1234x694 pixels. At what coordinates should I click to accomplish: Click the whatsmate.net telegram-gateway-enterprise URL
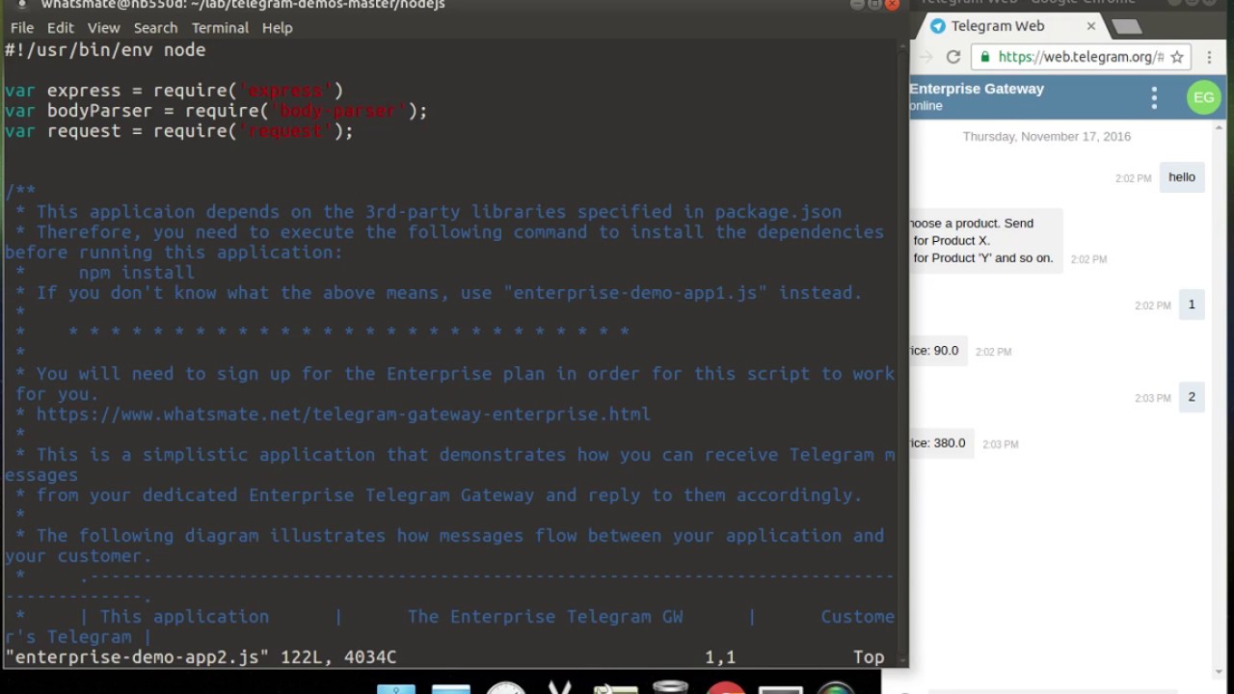coord(343,414)
